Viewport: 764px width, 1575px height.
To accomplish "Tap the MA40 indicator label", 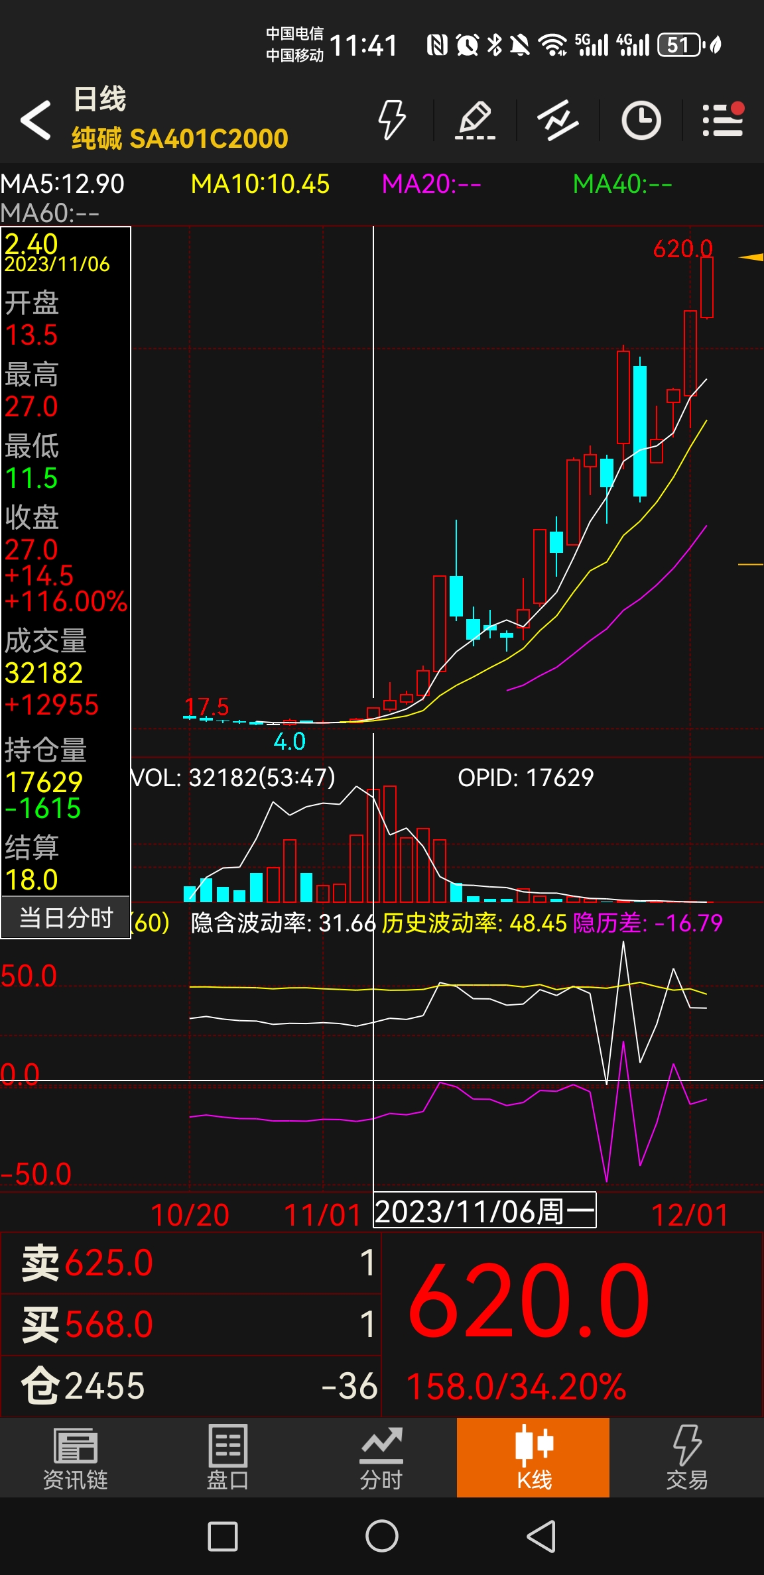I will 622,184.
